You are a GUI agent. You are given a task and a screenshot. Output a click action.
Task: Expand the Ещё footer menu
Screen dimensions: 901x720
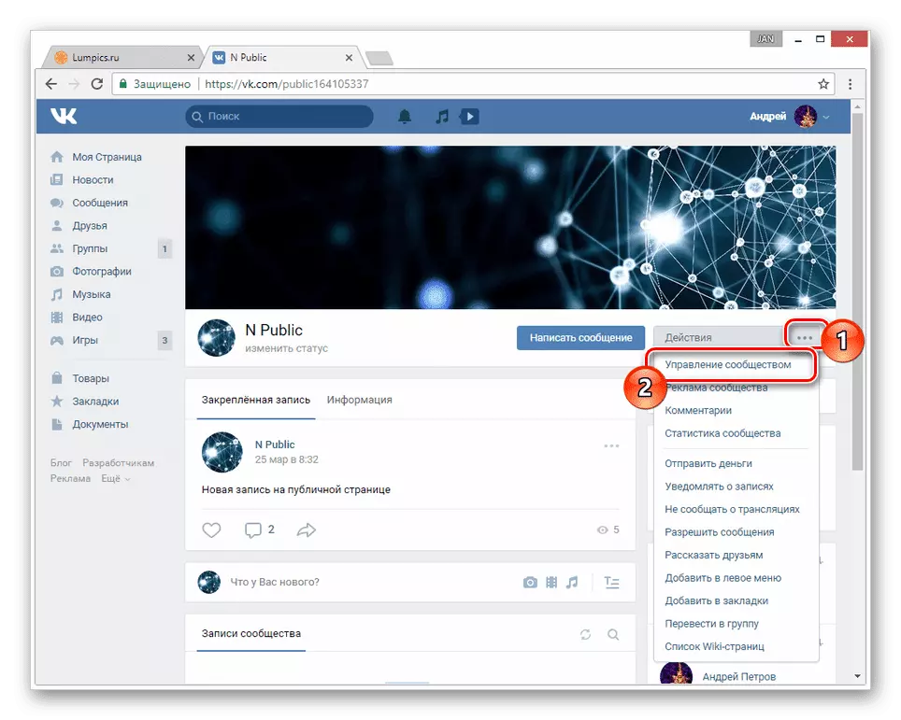tap(116, 478)
